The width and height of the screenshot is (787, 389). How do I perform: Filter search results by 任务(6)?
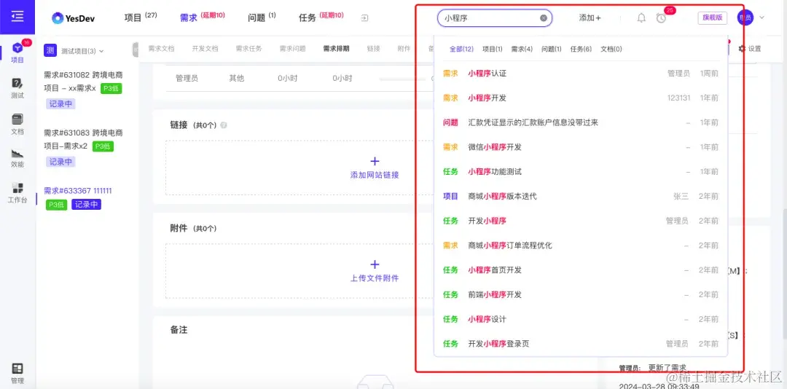582,49
